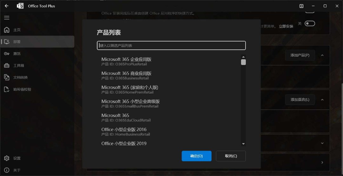
Task: Click the 主页 home icon
Action: coord(7,30)
